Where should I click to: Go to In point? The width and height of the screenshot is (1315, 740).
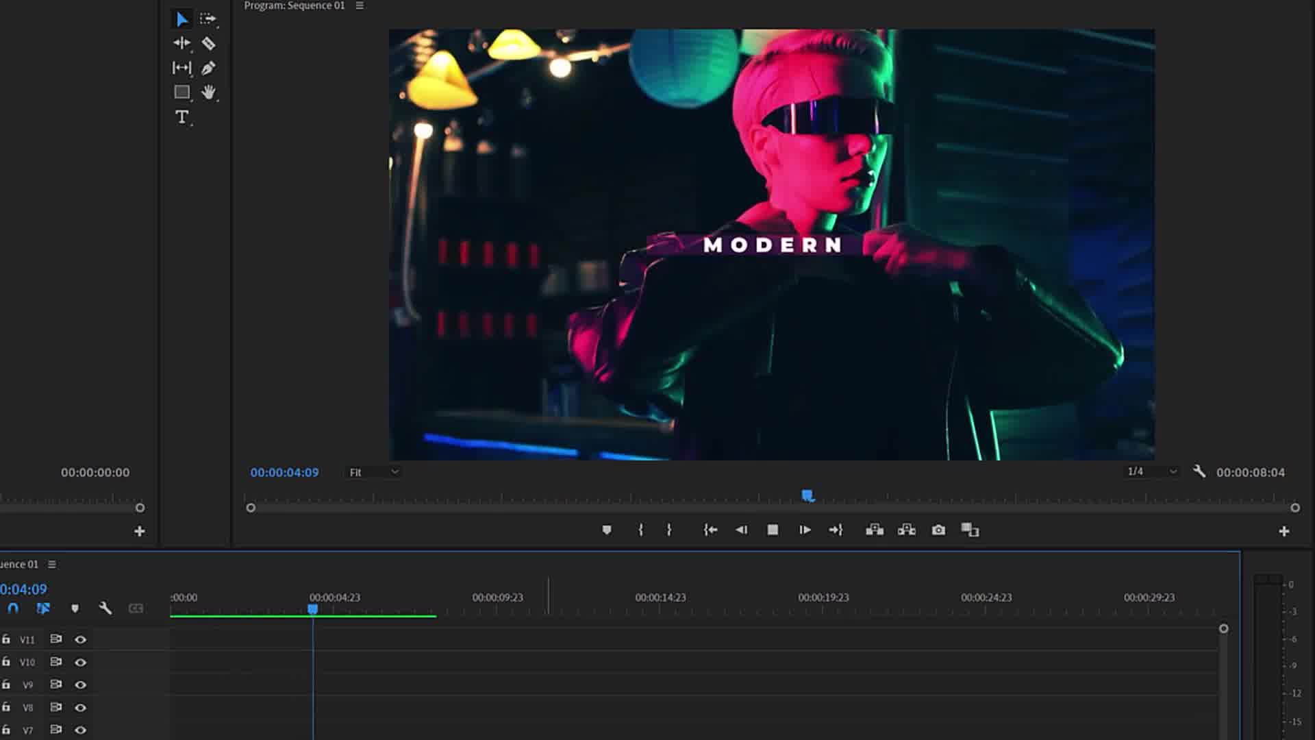pyautogui.click(x=710, y=530)
